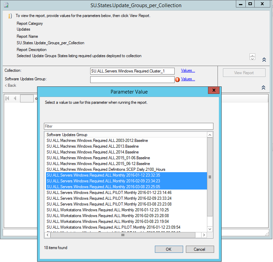Select Workstations PILOT.Monthly 2016-01-12 23:09:54
This screenshot has width=273, height=262.
coord(126,227)
